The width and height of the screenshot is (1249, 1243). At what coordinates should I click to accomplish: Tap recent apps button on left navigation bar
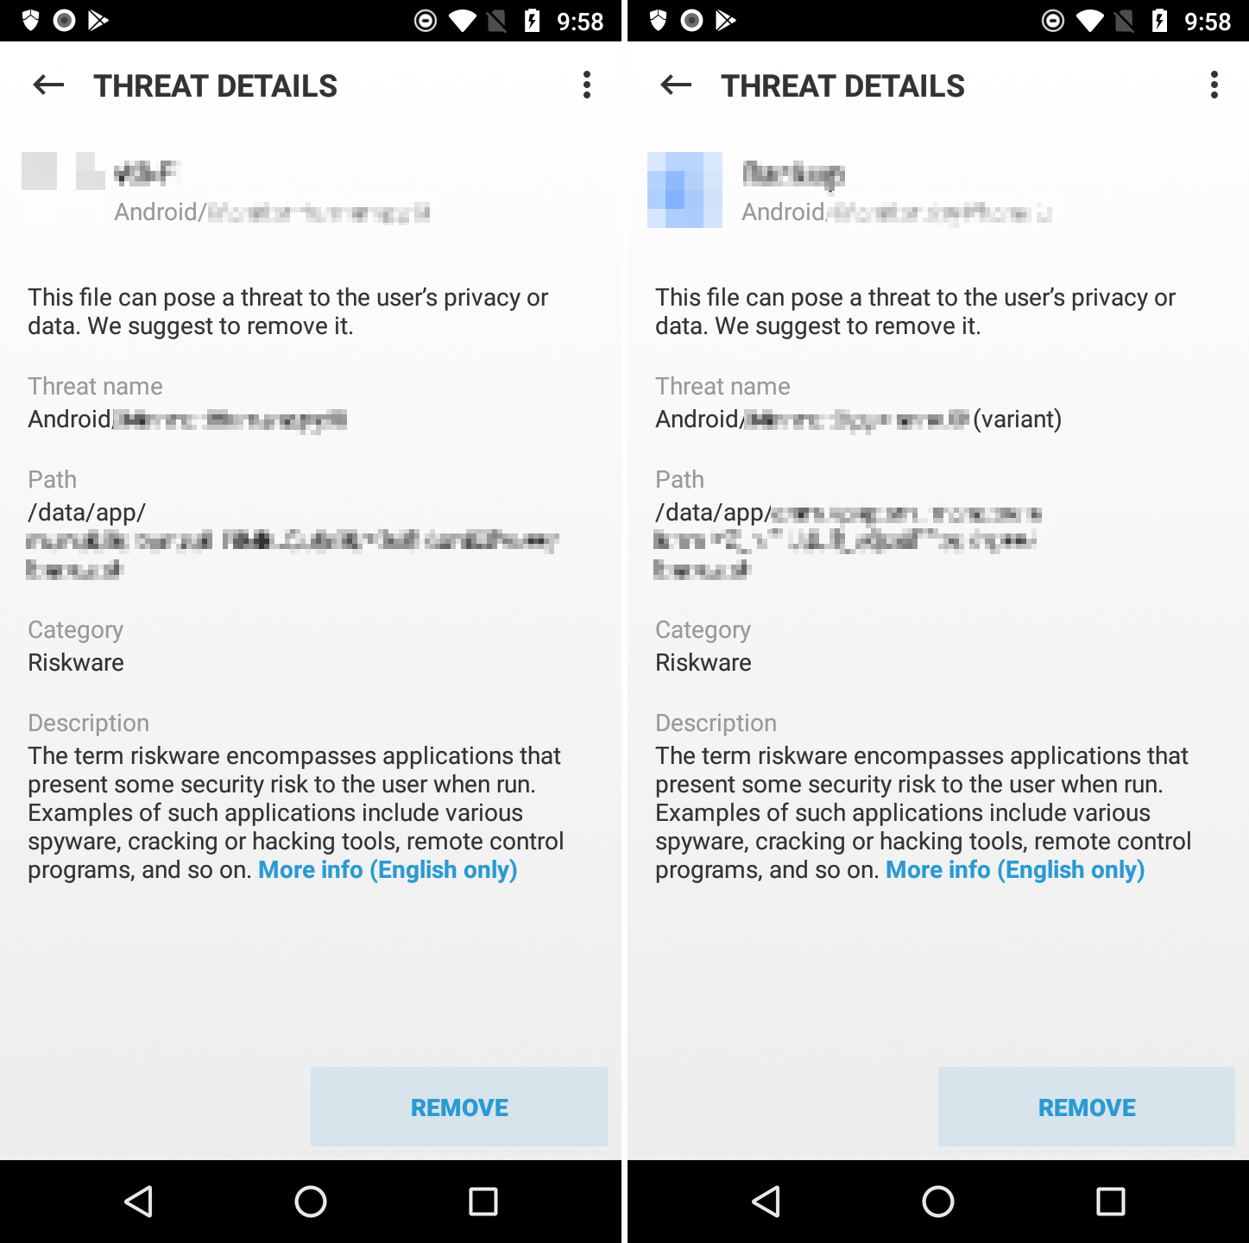[483, 1202]
